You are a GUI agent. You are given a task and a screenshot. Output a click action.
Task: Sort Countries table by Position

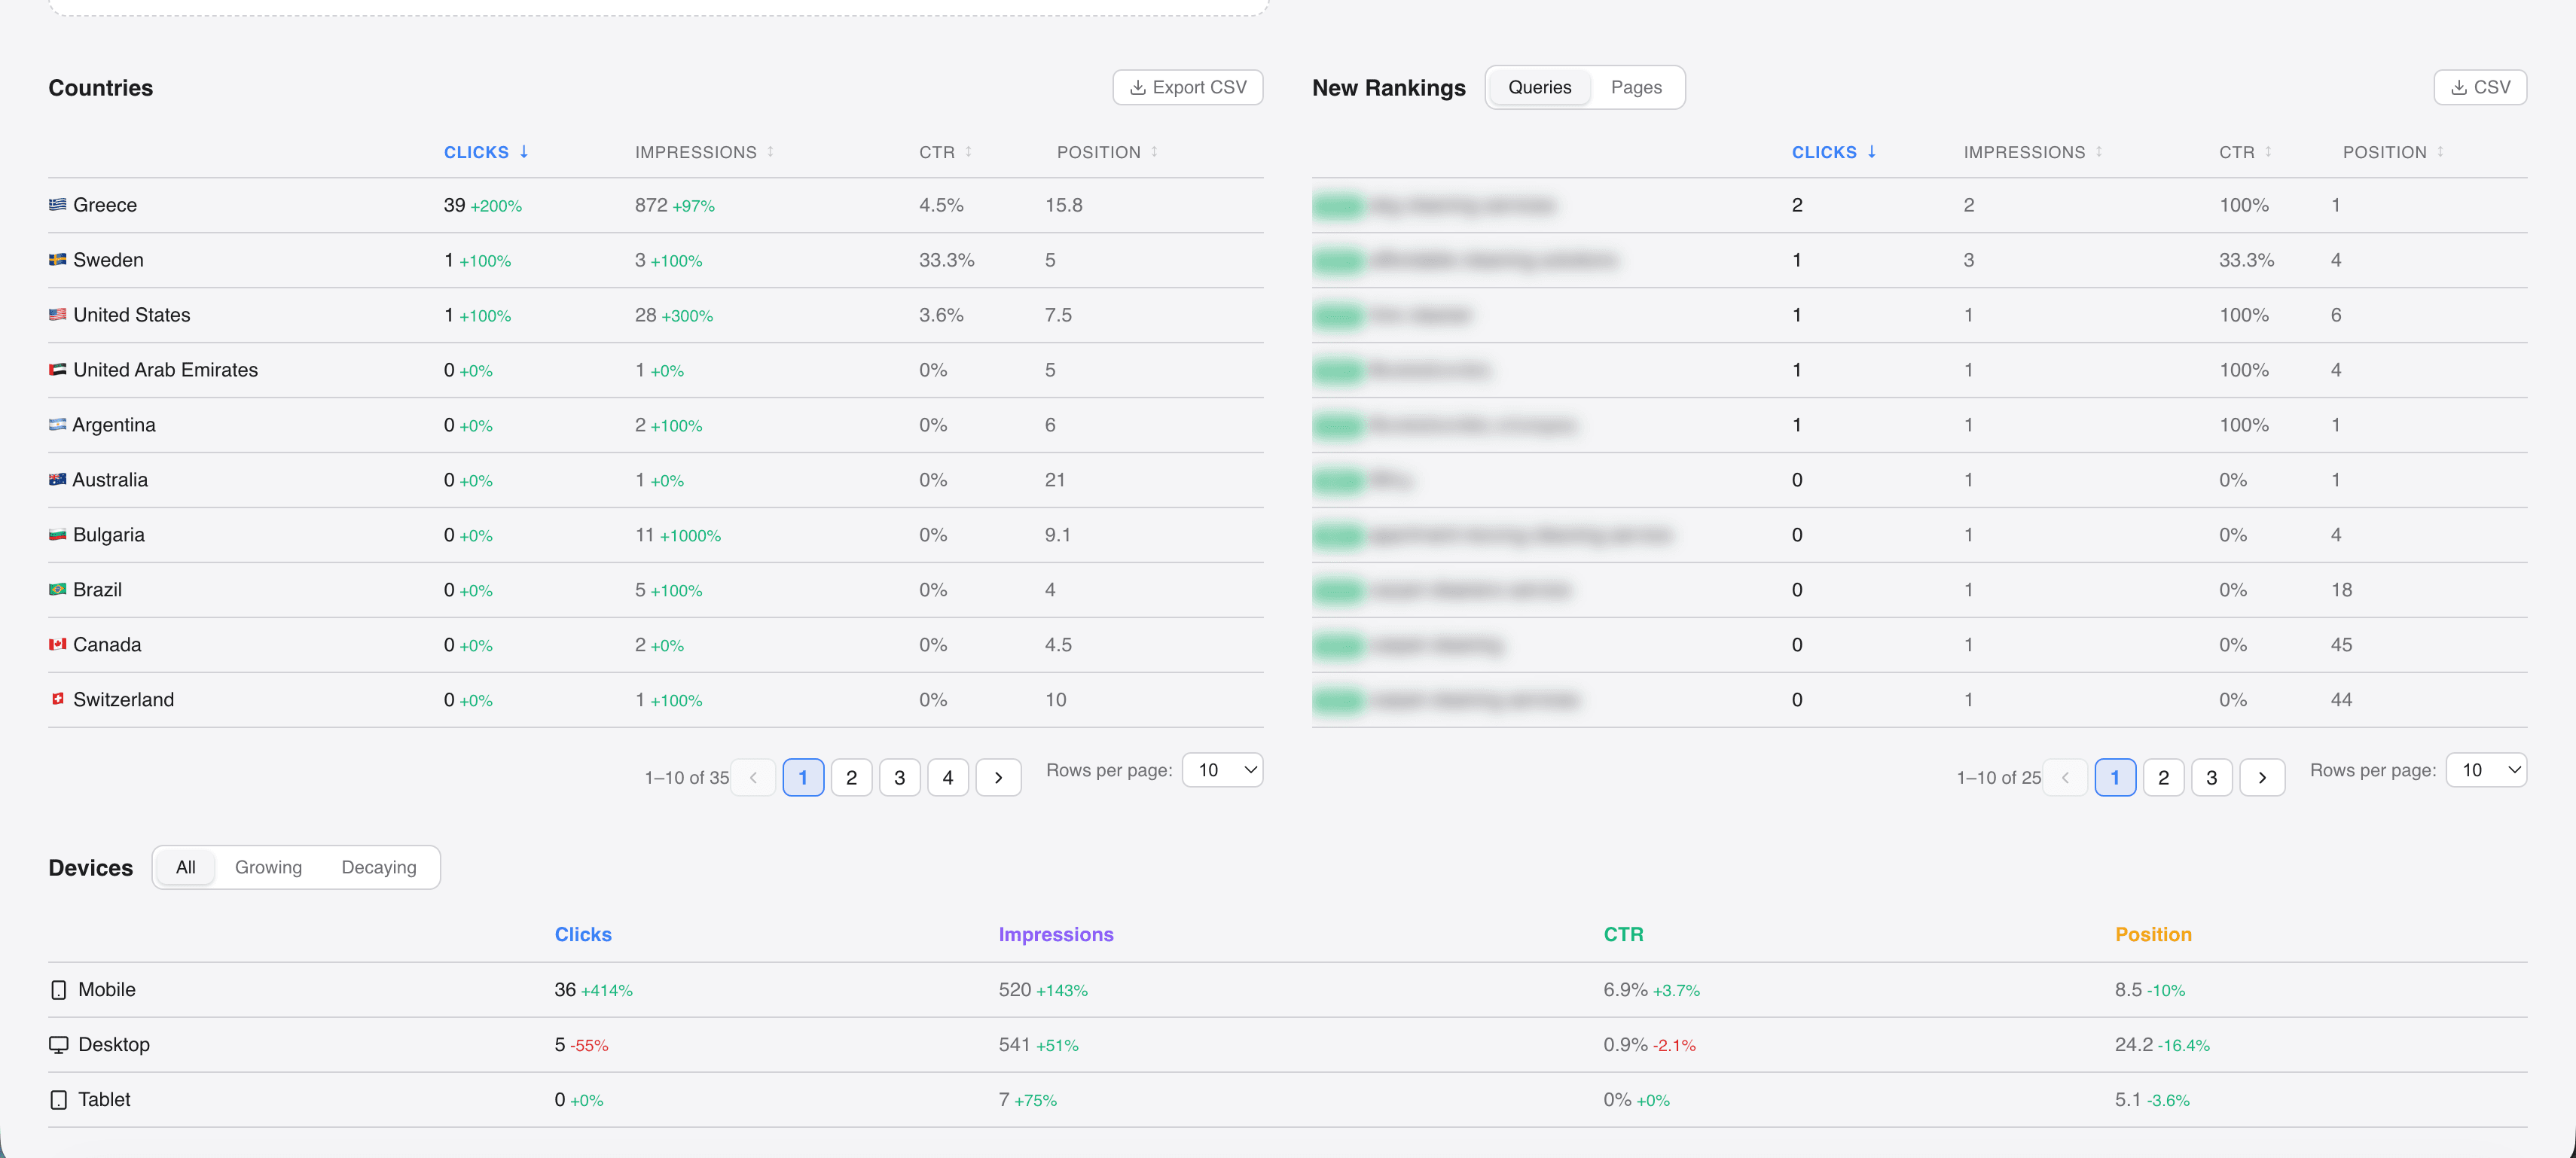pos(1107,152)
